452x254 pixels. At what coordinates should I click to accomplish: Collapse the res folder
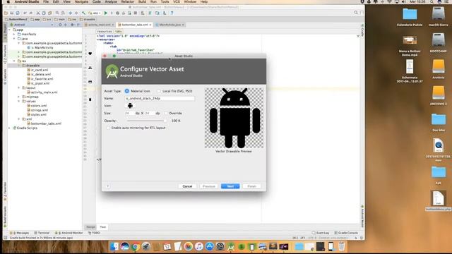point(14,61)
